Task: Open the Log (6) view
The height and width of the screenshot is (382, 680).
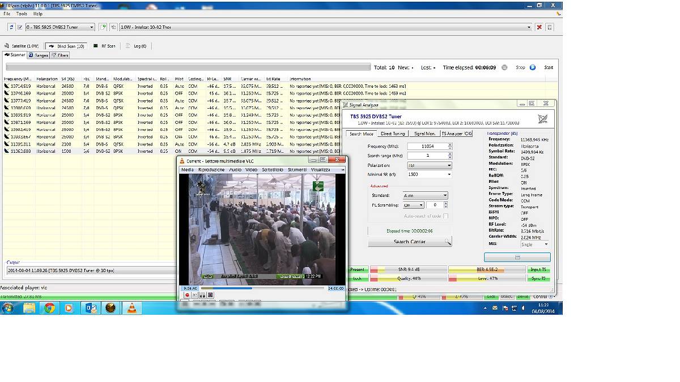Action: (x=135, y=46)
